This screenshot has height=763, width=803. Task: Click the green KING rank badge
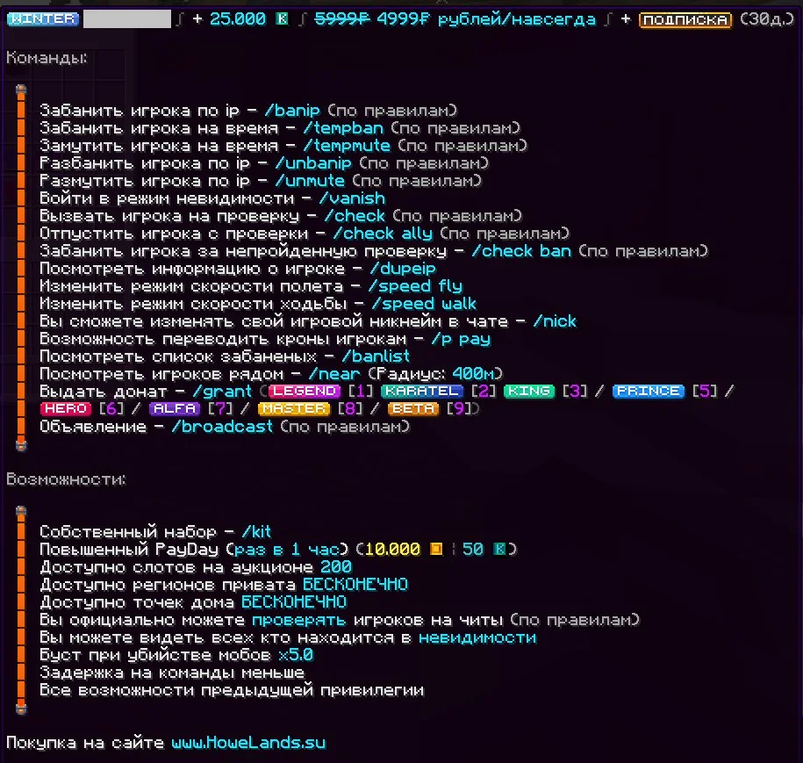[x=529, y=391]
